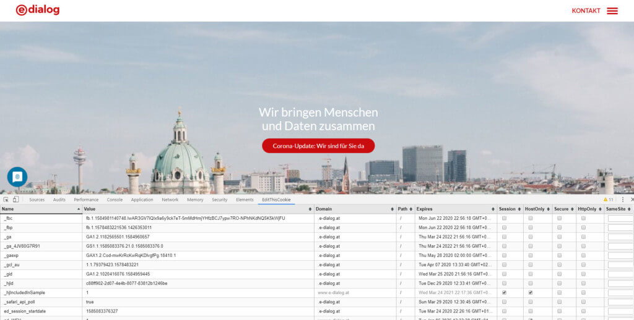Open the KONTAKT link
Screen dimensions: 634x320
click(x=586, y=11)
